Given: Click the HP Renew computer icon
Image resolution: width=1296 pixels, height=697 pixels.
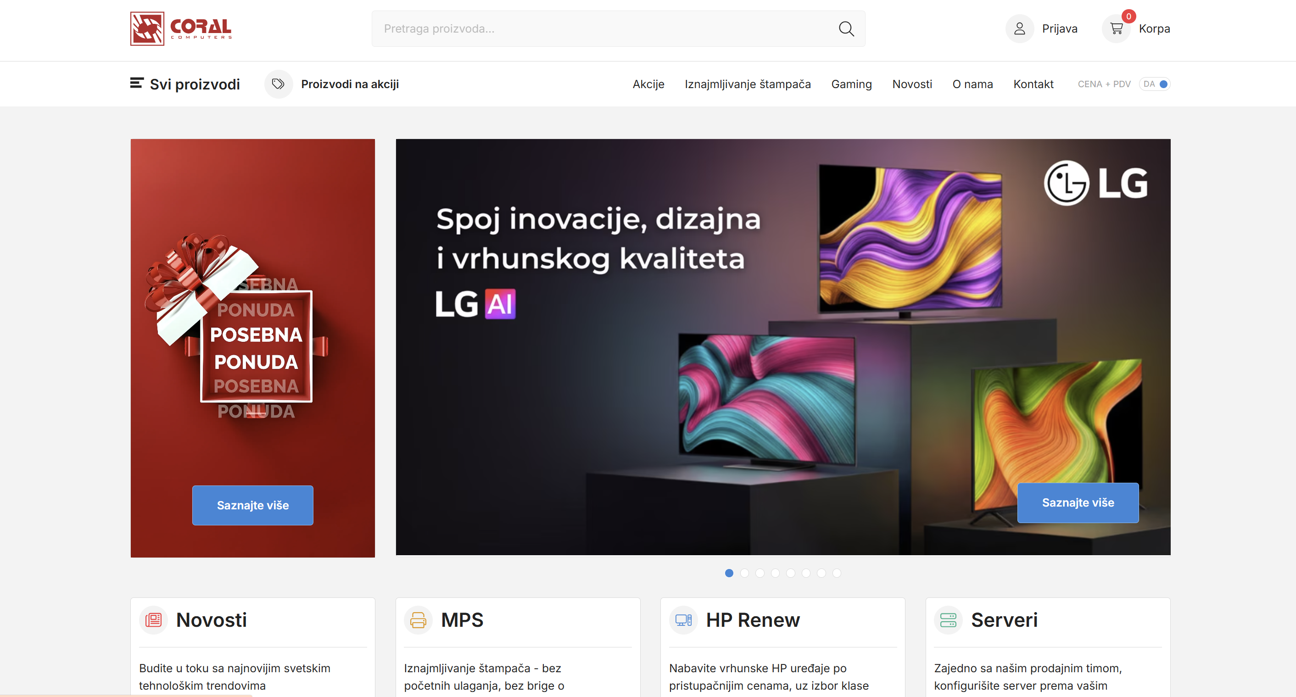Looking at the screenshot, I should [x=683, y=619].
